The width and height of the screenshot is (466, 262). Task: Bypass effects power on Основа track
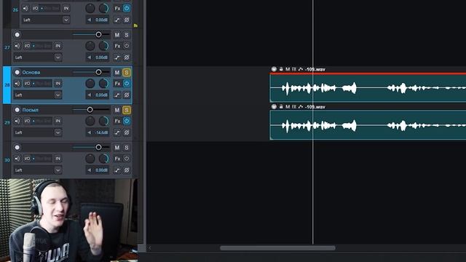pos(127,84)
